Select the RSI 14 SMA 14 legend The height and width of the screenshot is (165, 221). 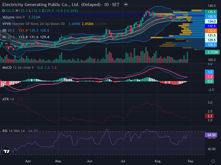point(13,131)
